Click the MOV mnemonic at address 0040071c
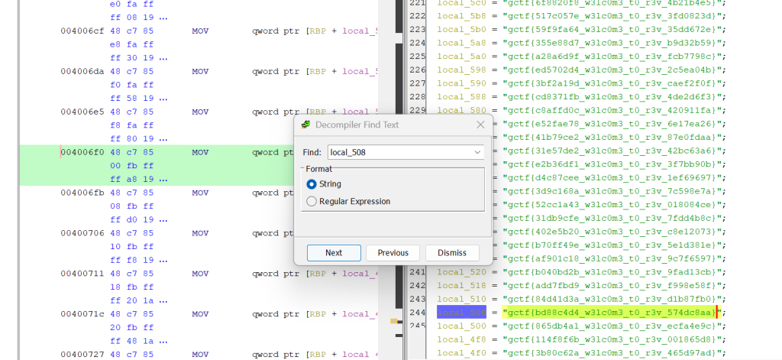782x360 pixels. point(200,314)
